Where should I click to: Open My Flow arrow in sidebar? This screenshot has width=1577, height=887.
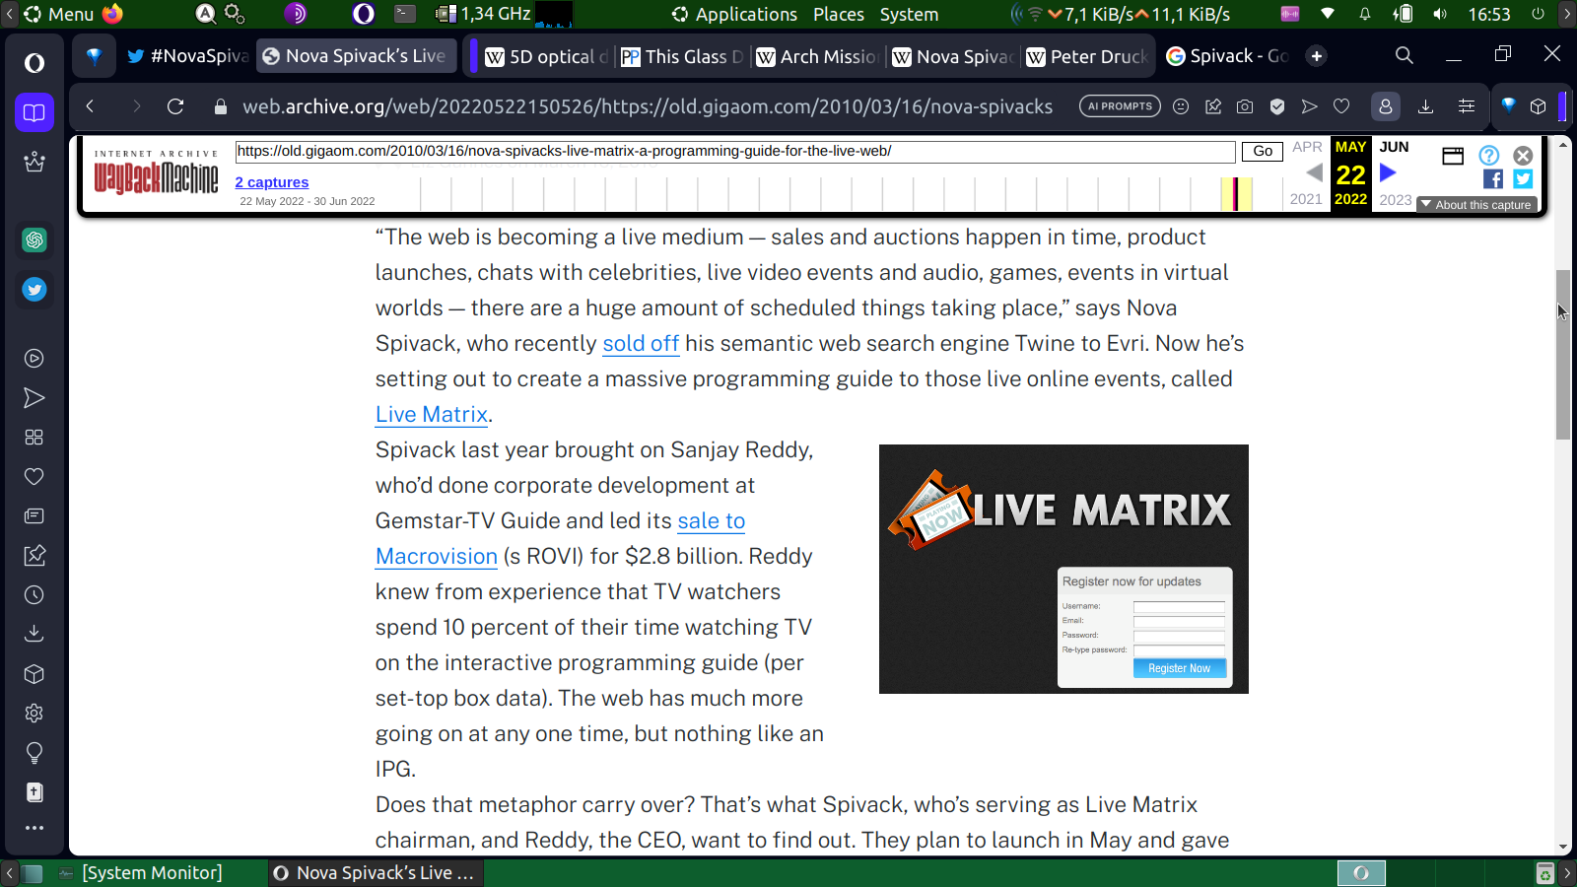coord(34,398)
